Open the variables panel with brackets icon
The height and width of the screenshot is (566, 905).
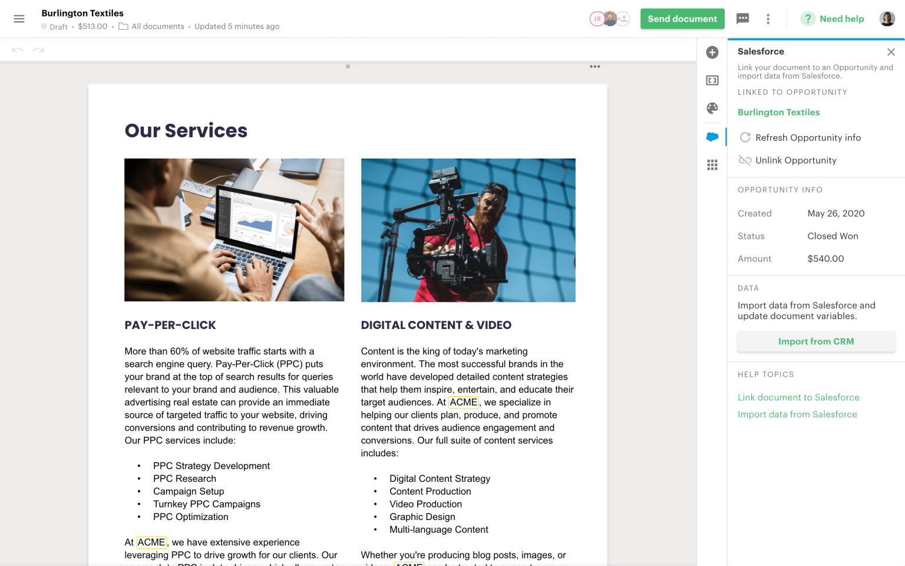tap(712, 80)
